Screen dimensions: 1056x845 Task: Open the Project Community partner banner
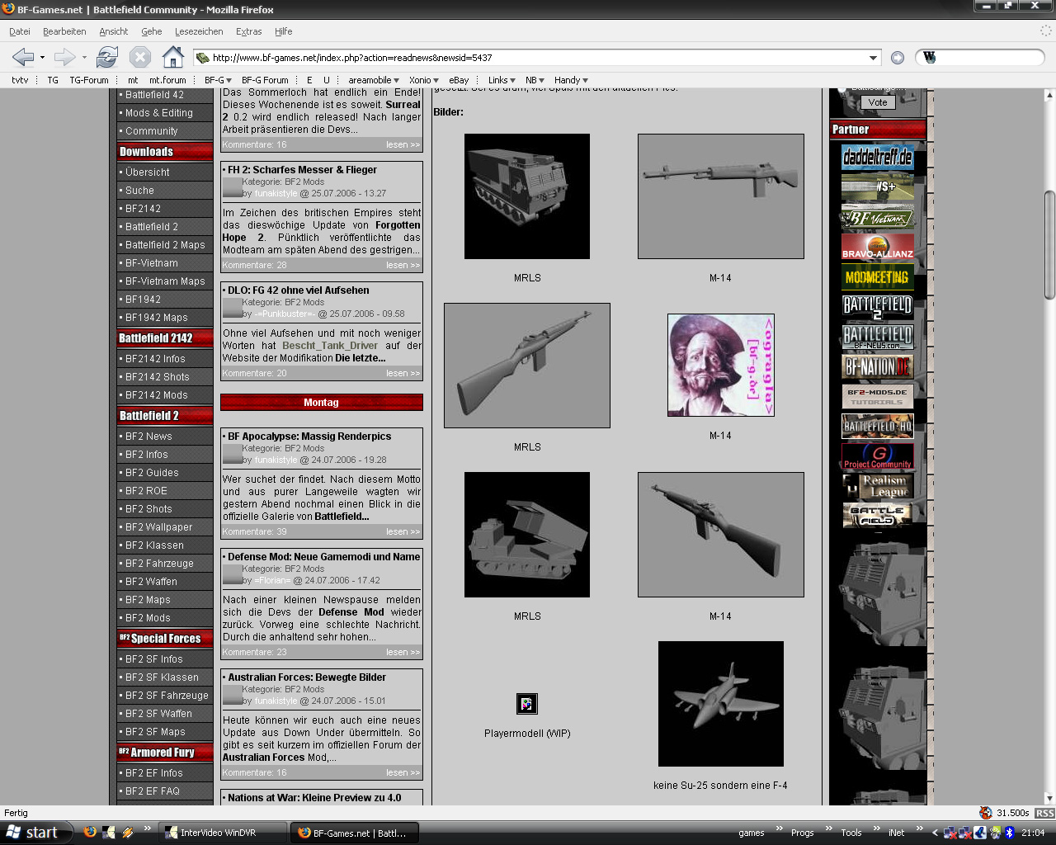tap(877, 456)
